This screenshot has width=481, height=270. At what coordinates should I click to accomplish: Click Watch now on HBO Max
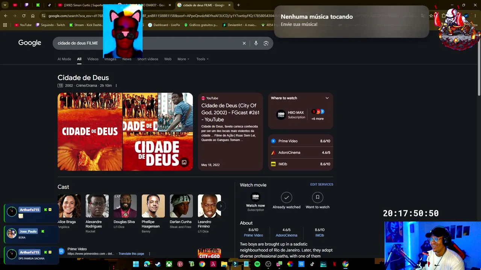click(256, 202)
